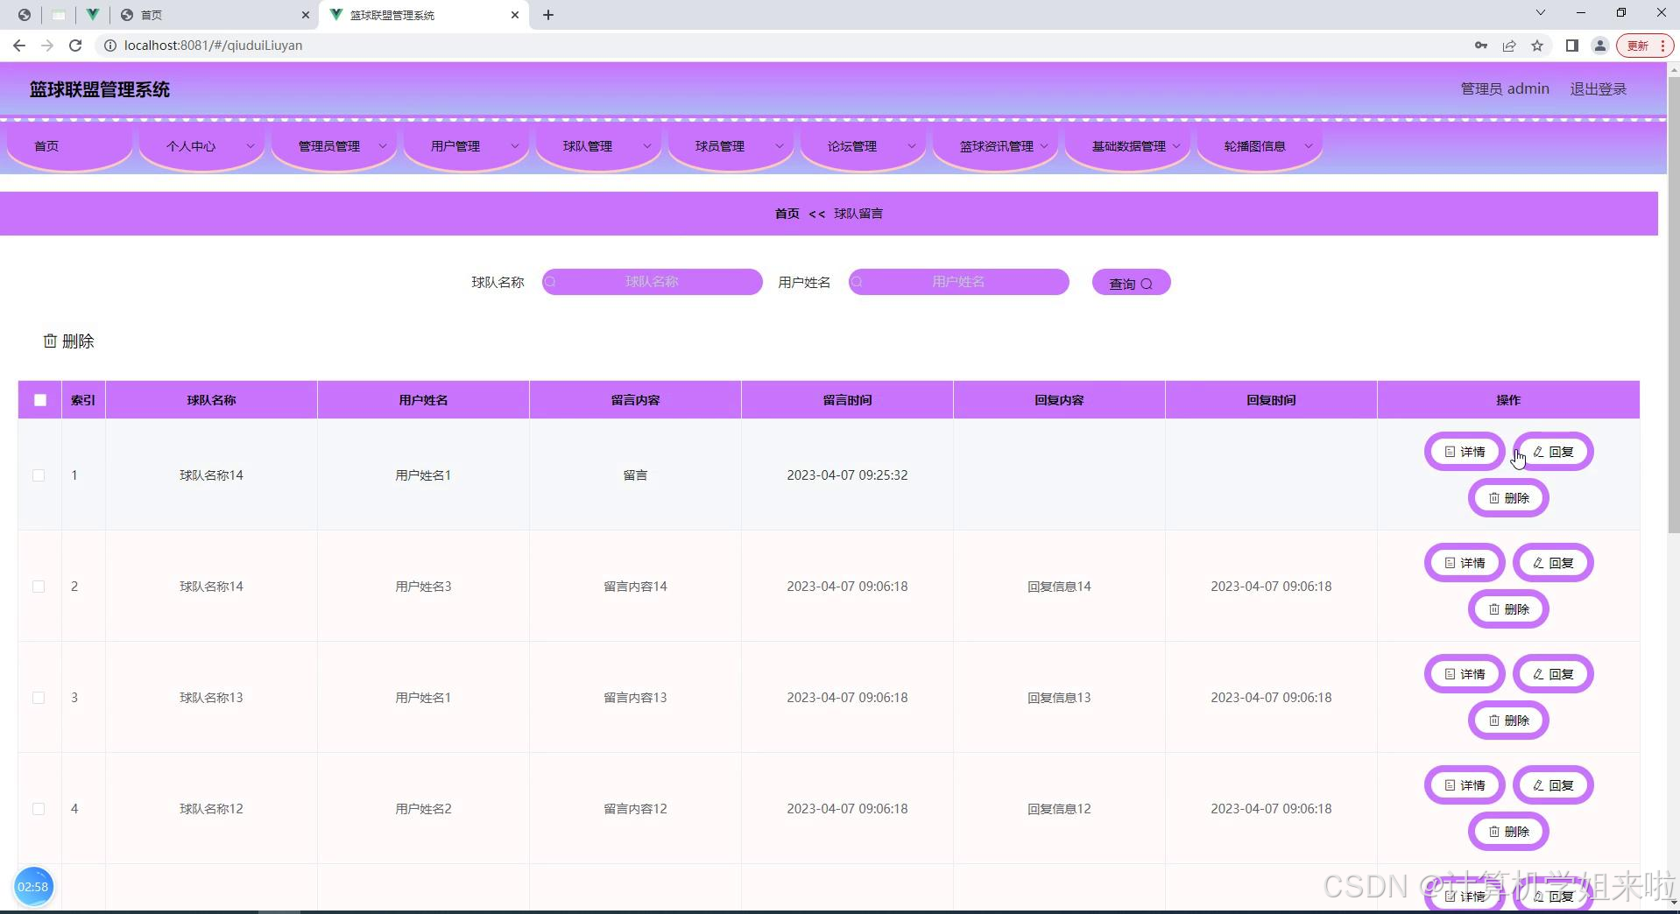The width and height of the screenshot is (1680, 914).
Task: Check the row 4 checkbox
Action: tap(39, 809)
